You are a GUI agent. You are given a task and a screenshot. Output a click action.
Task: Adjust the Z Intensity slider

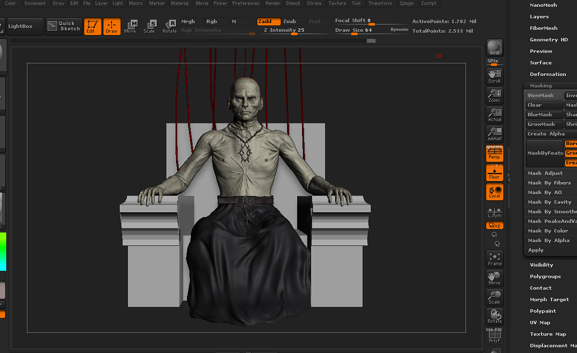[284, 30]
